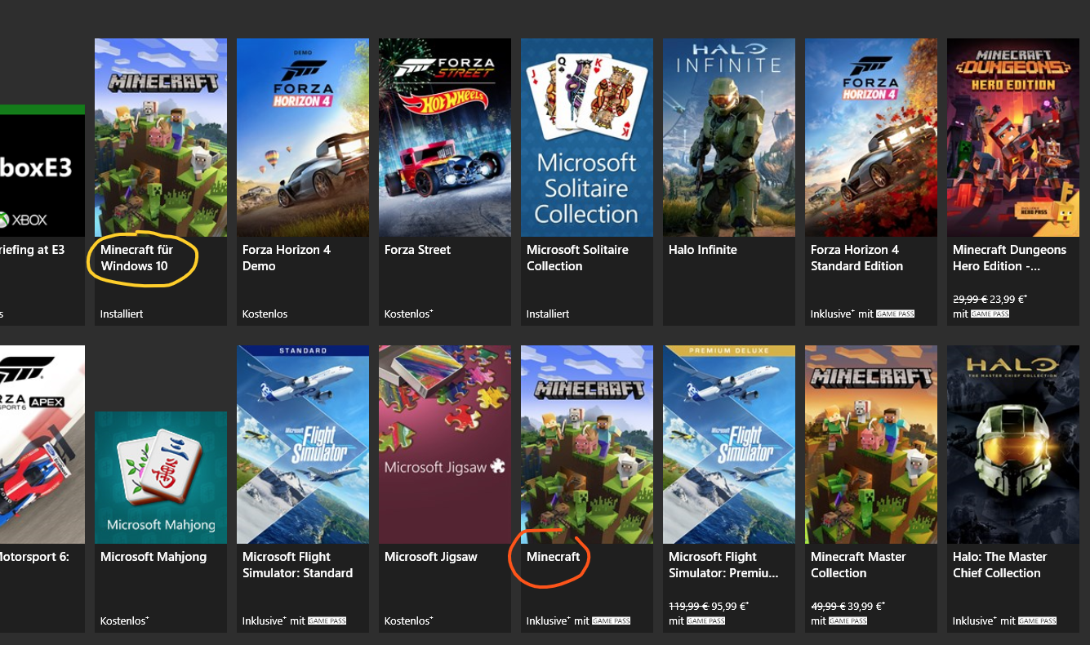Click 'Minecraft Dungeons Hero Edition' title text
1090x645 pixels.
tap(1009, 258)
